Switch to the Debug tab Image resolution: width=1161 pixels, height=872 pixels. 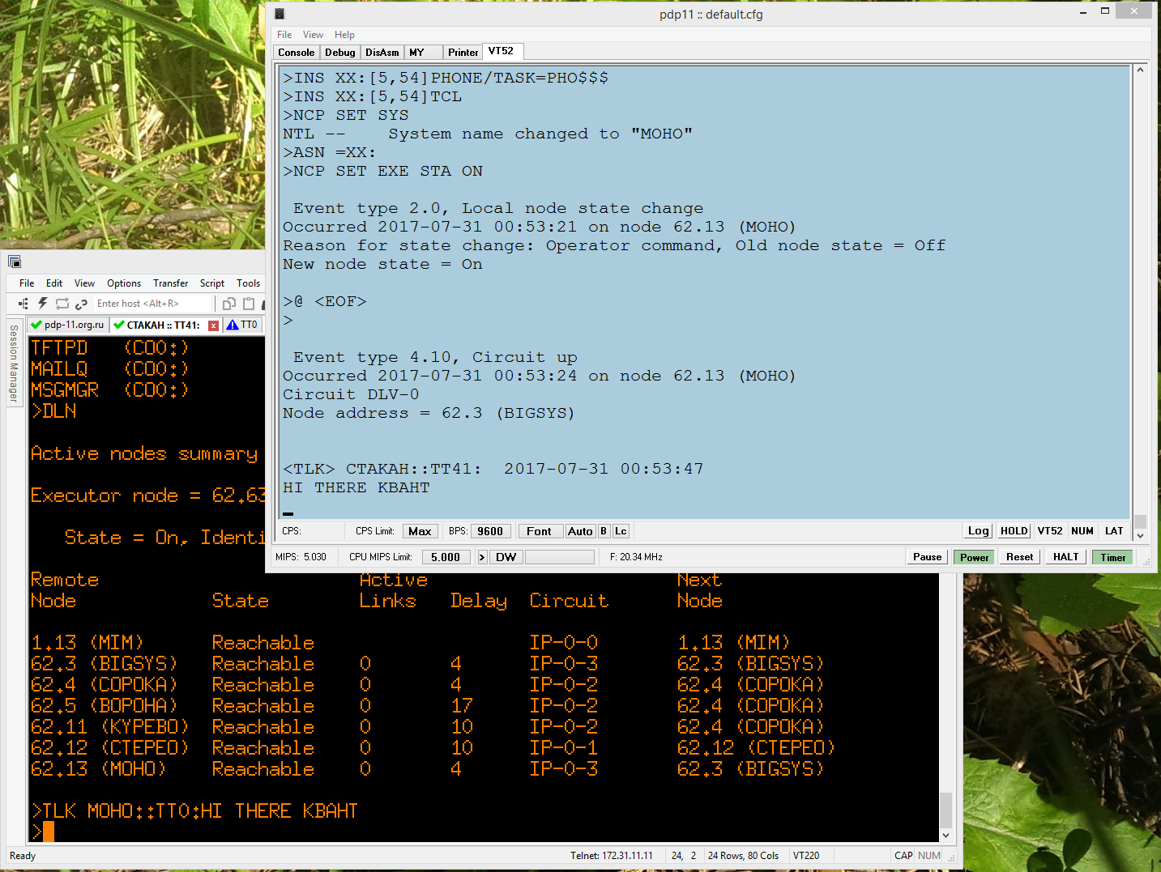[339, 53]
